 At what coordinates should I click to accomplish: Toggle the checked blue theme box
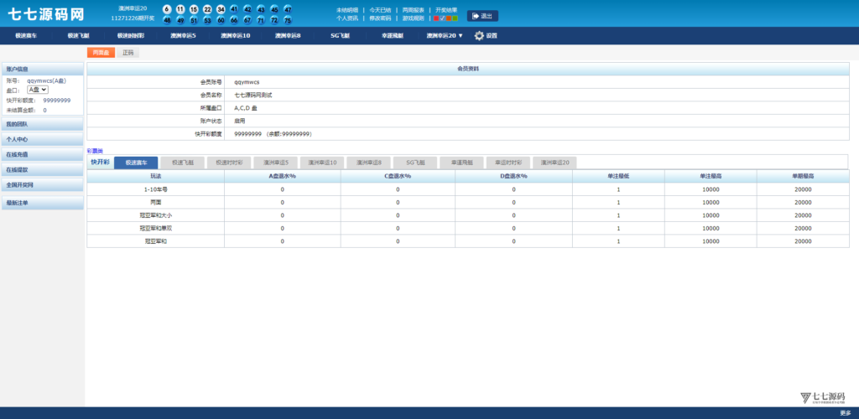pos(442,18)
